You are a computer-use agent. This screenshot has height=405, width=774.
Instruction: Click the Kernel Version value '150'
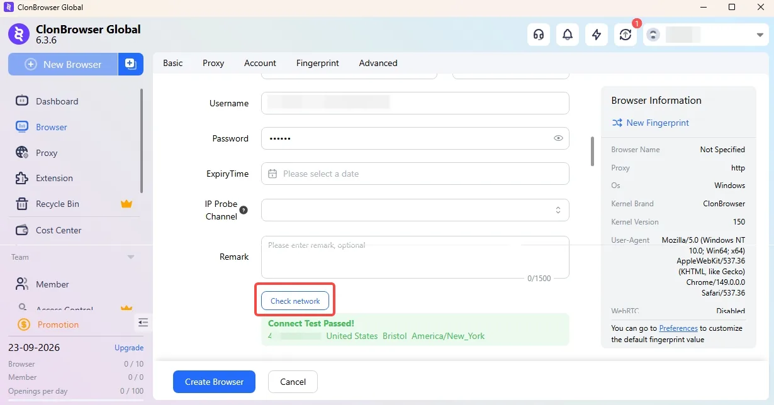pyautogui.click(x=739, y=222)
